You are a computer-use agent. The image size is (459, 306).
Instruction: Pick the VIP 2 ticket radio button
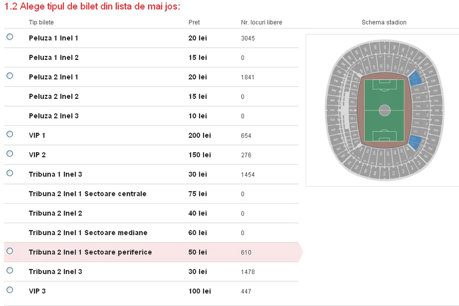coord(10,154)
